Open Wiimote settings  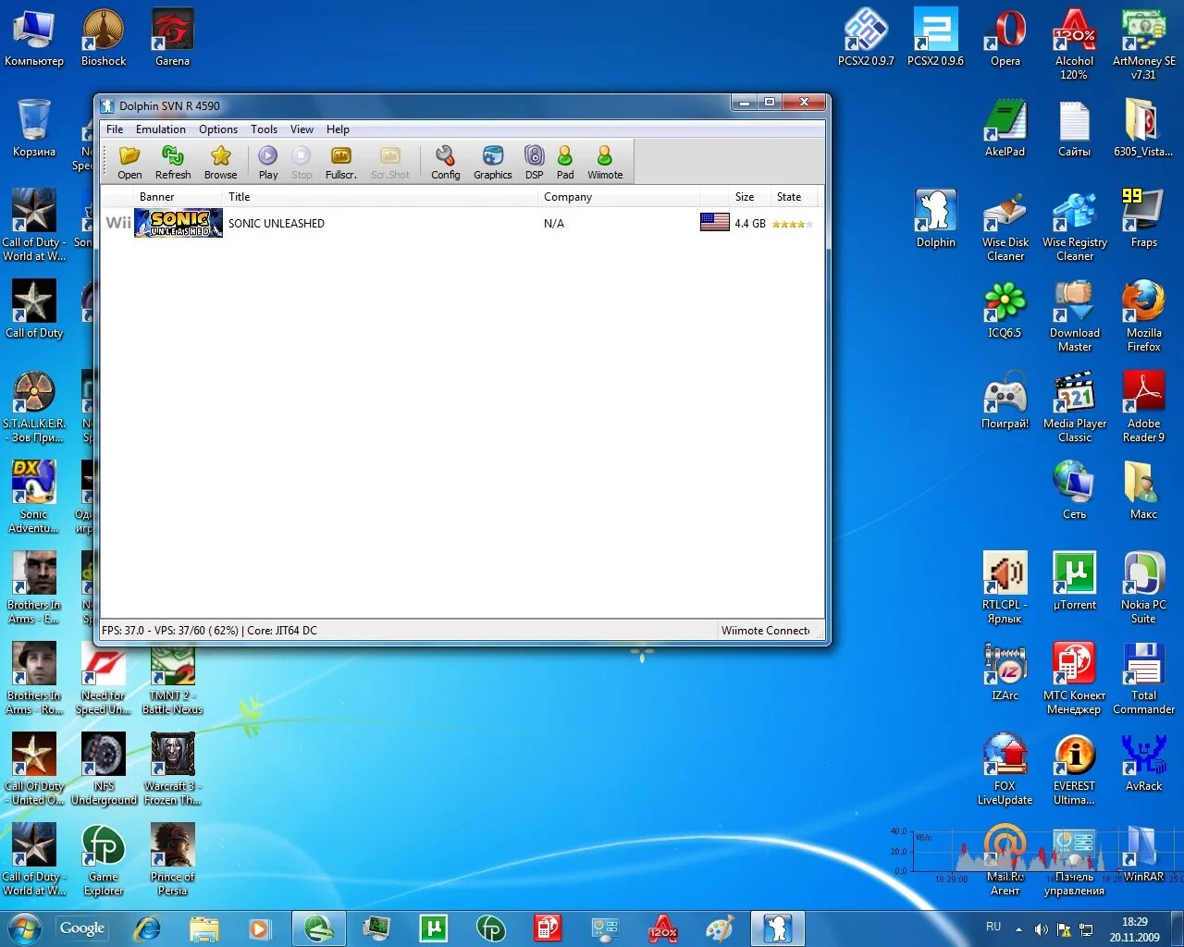605,162
